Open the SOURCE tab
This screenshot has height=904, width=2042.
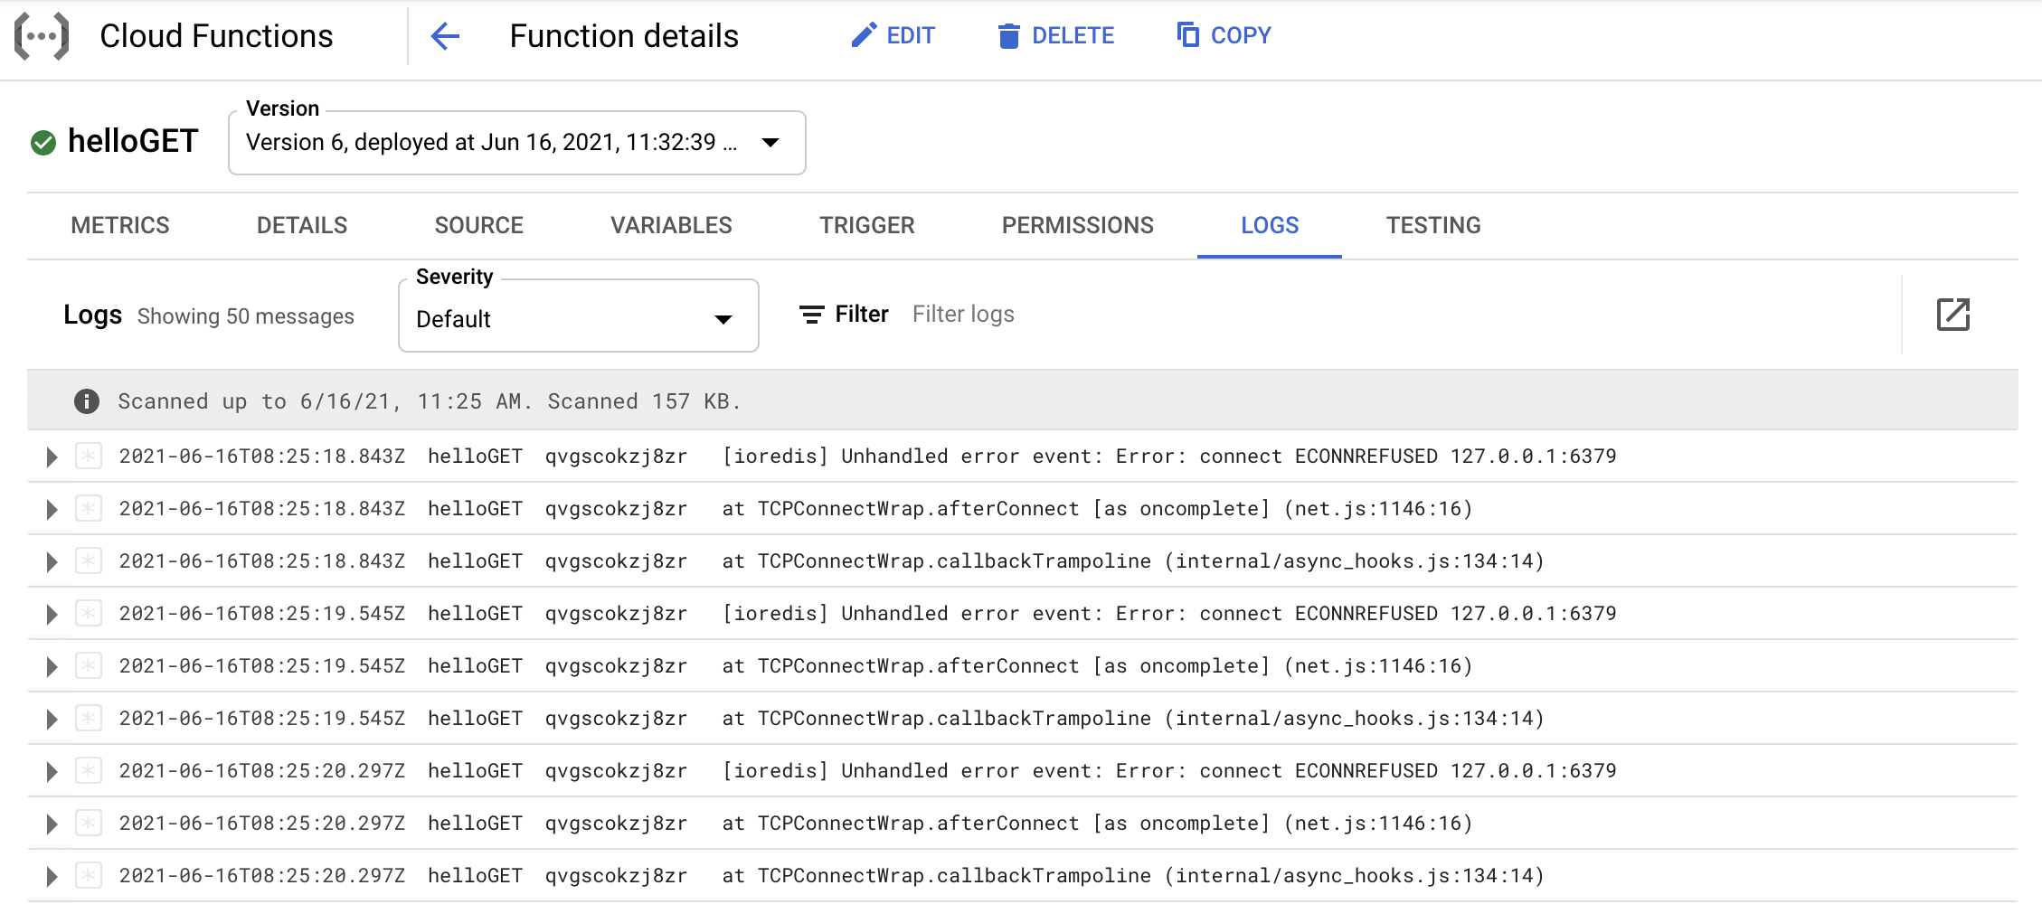click(x=478, y=225)
